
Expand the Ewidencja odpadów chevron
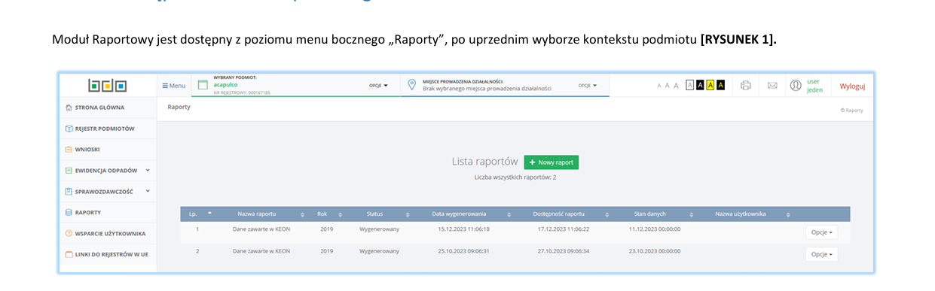[x=148, y=170]
